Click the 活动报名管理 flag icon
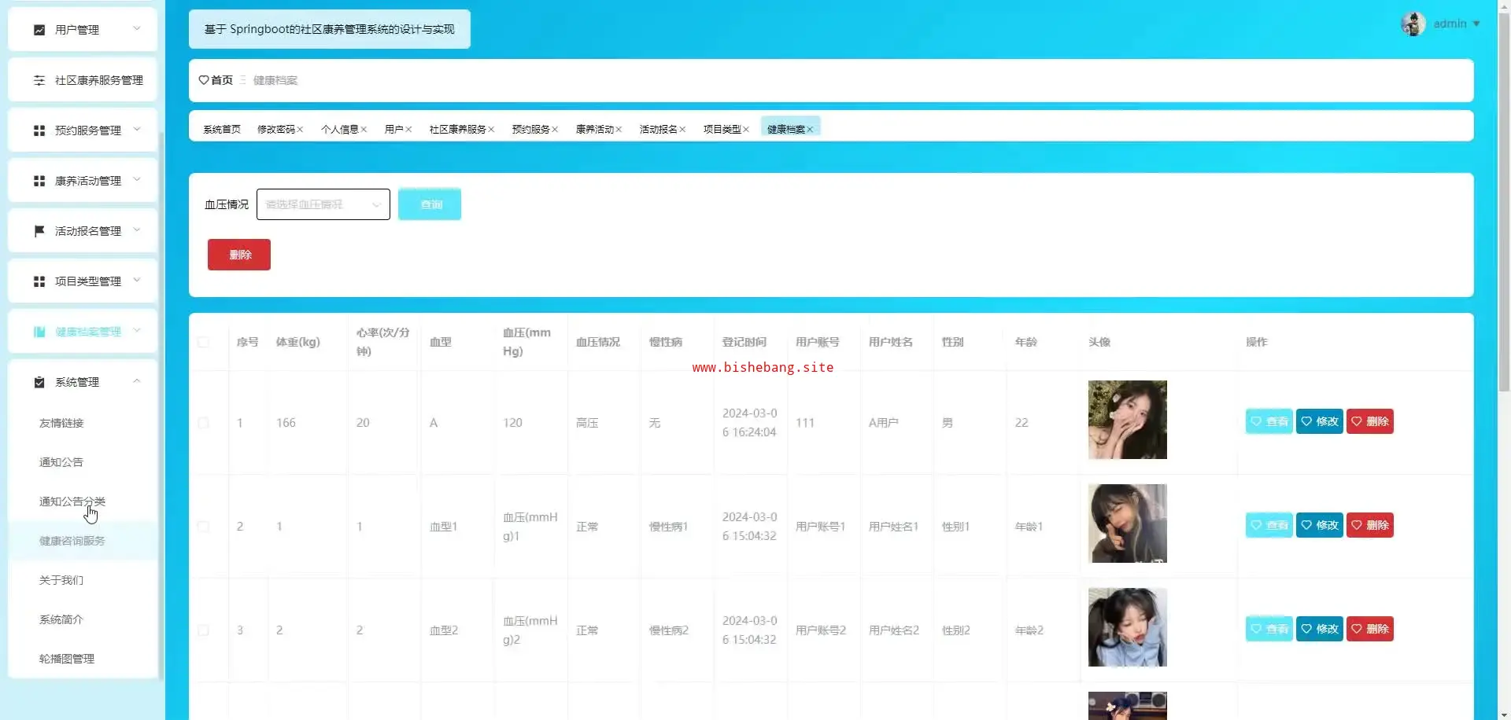The image size is (1511, 720). click(39, 231)
